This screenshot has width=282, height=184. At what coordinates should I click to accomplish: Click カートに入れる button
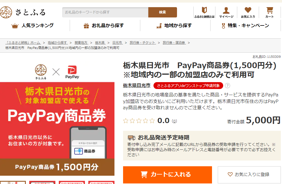[x=168, y=175]
